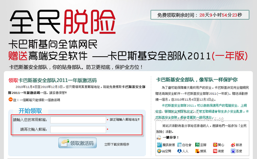Click the 开始领取 heading
257x159 pixels.
(x=30, y=111)
